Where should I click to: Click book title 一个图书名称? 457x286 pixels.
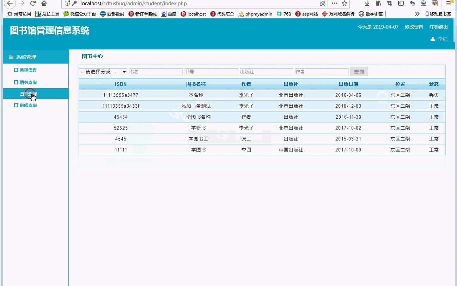(x=196, y=117)
